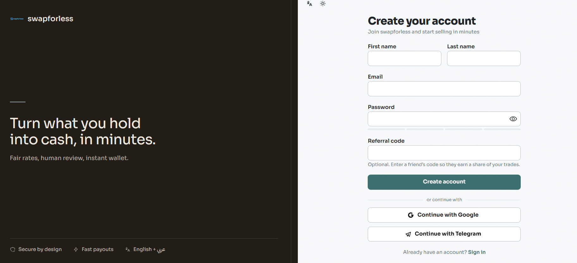
Task: Click the Google logo icon
Action: 411,215
